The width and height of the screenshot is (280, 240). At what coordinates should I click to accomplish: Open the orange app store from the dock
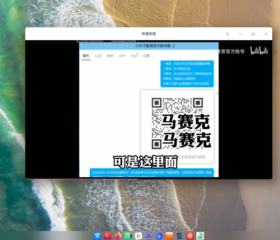click(169, 236)
